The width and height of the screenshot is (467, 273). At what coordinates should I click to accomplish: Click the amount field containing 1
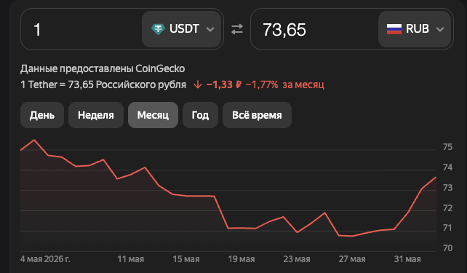click(x=81, y=29)
